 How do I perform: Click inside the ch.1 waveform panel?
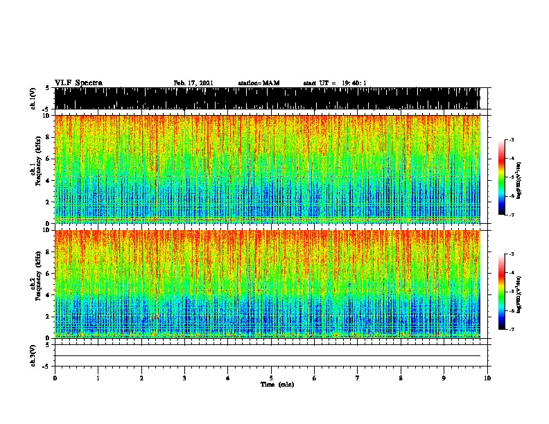click(267, 98)
